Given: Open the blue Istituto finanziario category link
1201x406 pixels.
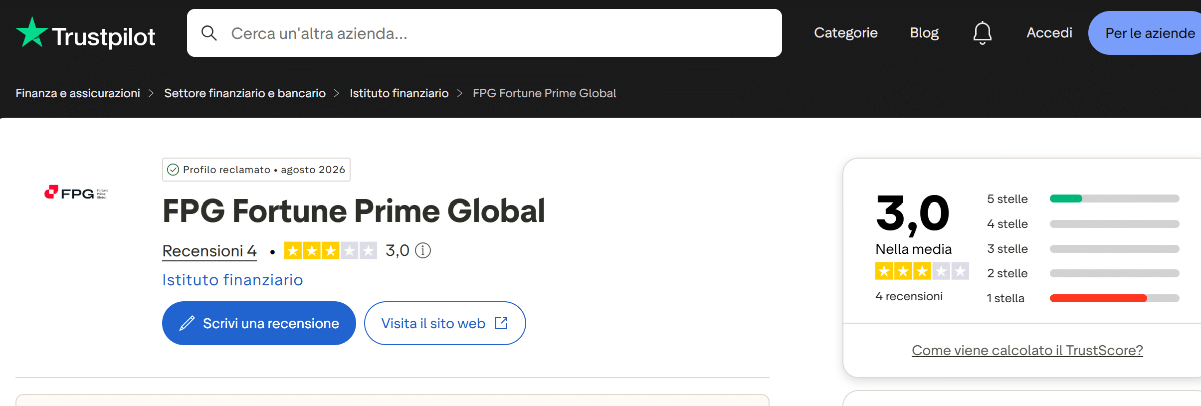Looking at the screenshot, I should click(x=232, y=280).
